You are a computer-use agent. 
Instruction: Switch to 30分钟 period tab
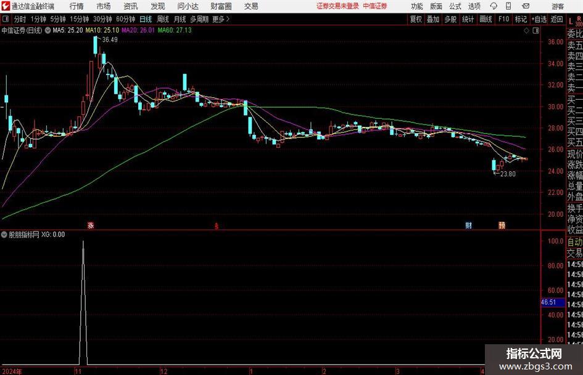(x=102, y=19)
